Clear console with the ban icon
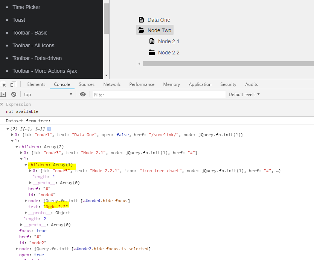This screenshot has width=314, height=260. coord(14,95)
